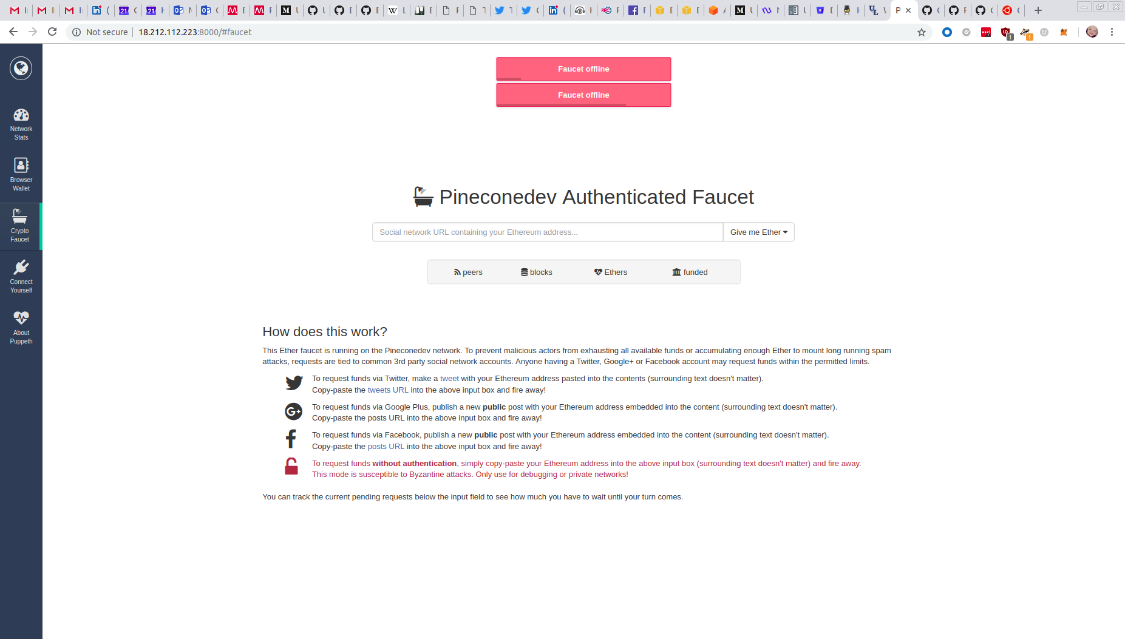1125x639 pixels.
Task: Click the top Faucet offline button
Action: (583, 69)
